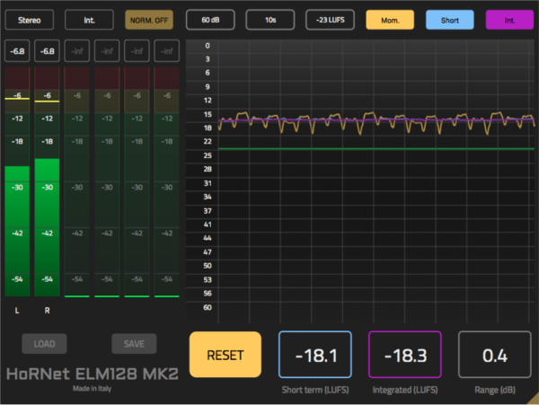The width and height of the screenshot is (539, 405).
Task: Open the 10s time window selector
Action: 269,19
